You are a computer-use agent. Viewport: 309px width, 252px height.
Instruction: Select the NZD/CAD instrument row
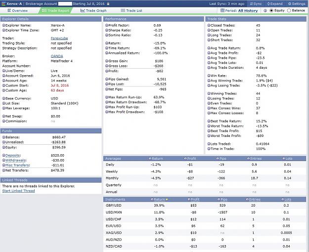coord(205,246)
